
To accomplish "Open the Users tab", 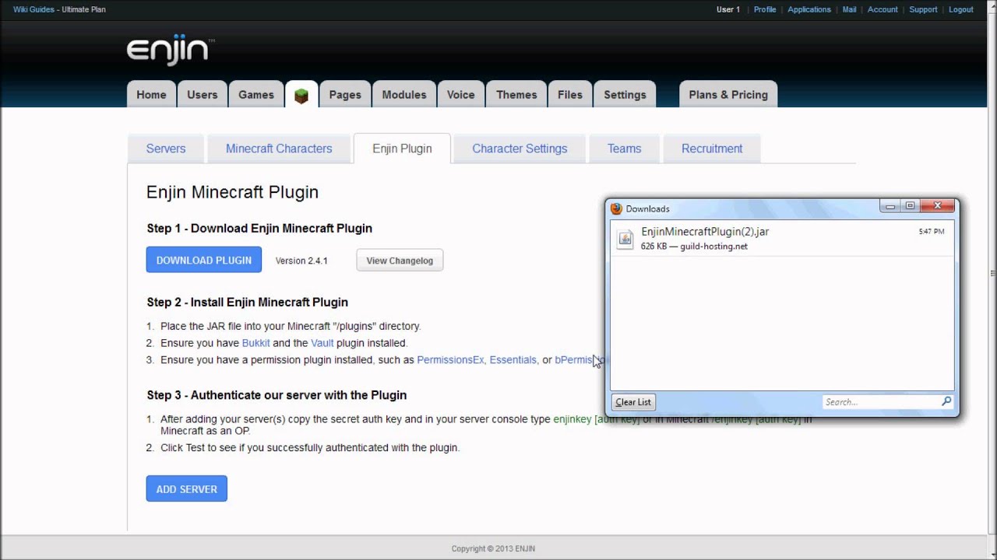I will coord(202,95).
